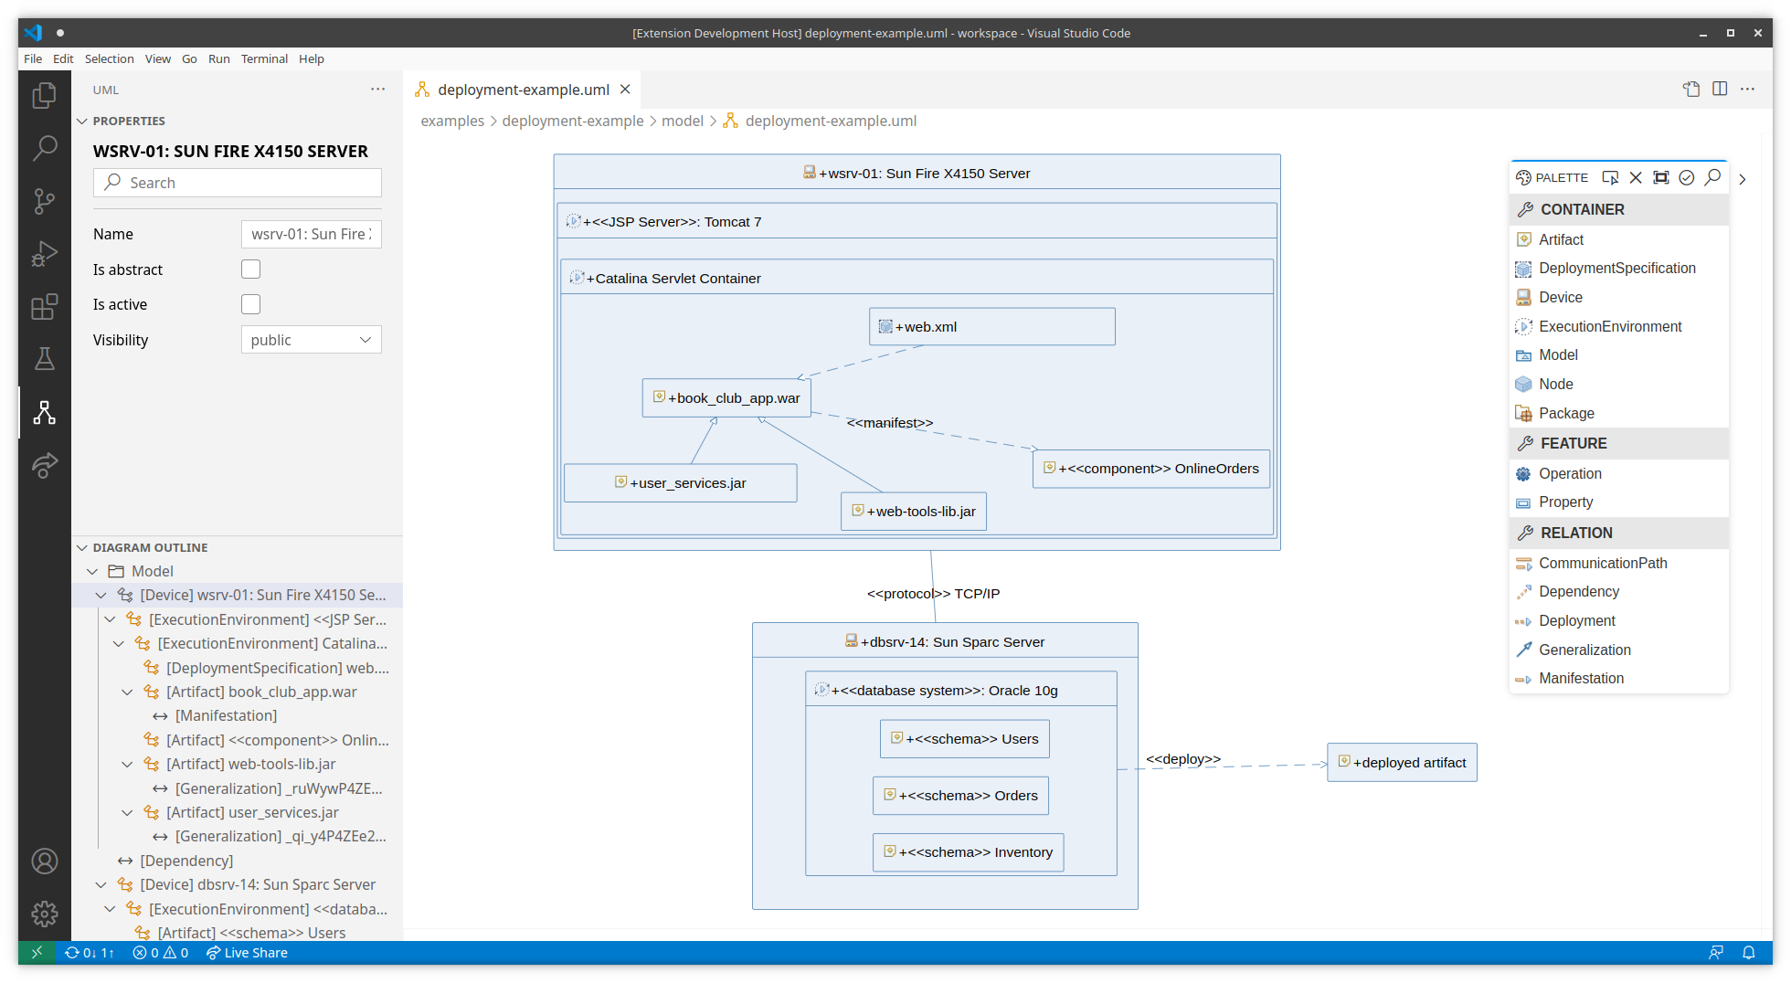The width and height of the screenshot is (1791, 983).
Task: Collapse the web-tools-lib.jar Artifact outline node
Action: [127, 764]
